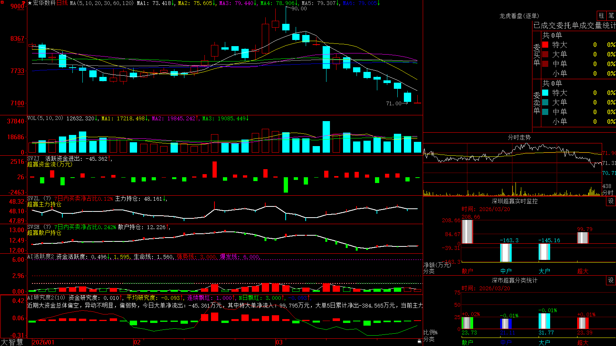Switch order panel to 笔 tick view
616x346 pixels.
[x=611, y=15]
